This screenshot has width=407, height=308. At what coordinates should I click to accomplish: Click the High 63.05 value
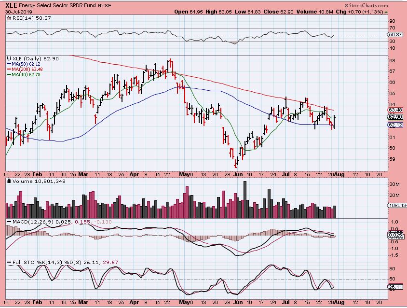[x=218, y=12]
